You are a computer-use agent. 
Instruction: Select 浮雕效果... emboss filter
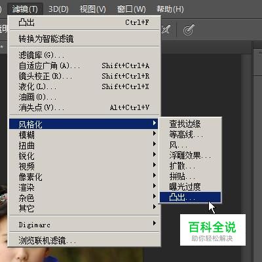tap(191, 155)
